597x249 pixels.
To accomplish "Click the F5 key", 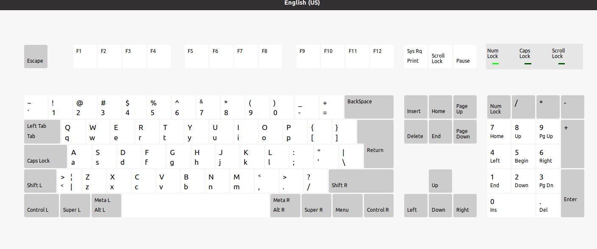I will pos(196,56).
